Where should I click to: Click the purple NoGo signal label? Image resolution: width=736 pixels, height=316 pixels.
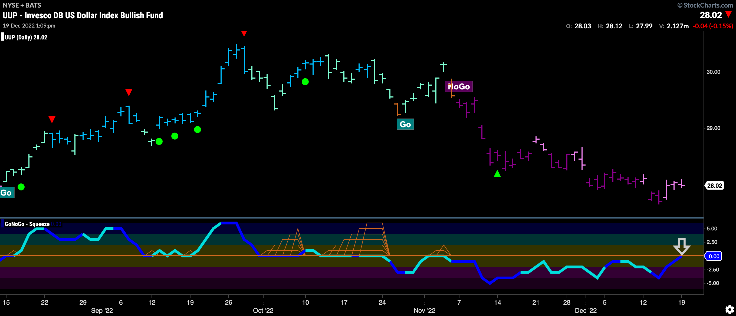coord(459,86)
